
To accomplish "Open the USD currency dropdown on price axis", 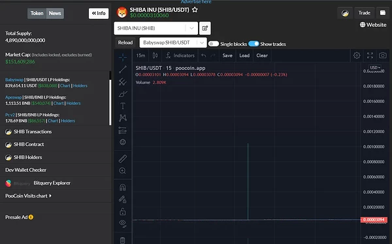I will [375, 67].
